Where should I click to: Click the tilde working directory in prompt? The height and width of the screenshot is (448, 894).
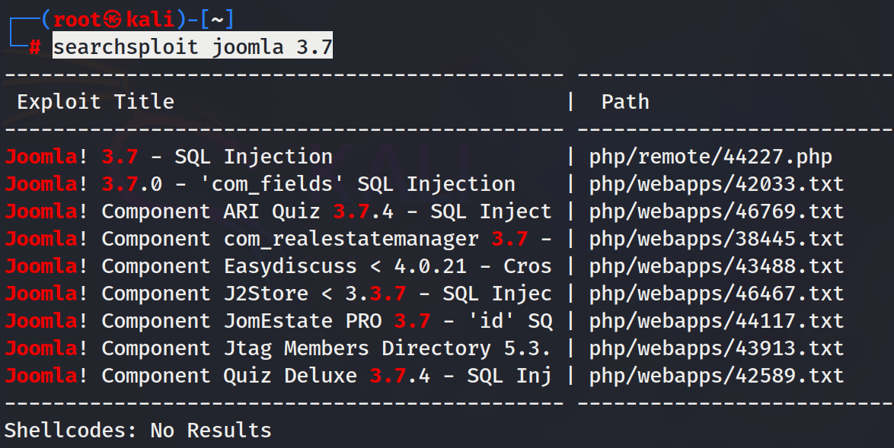coord(216,21)
